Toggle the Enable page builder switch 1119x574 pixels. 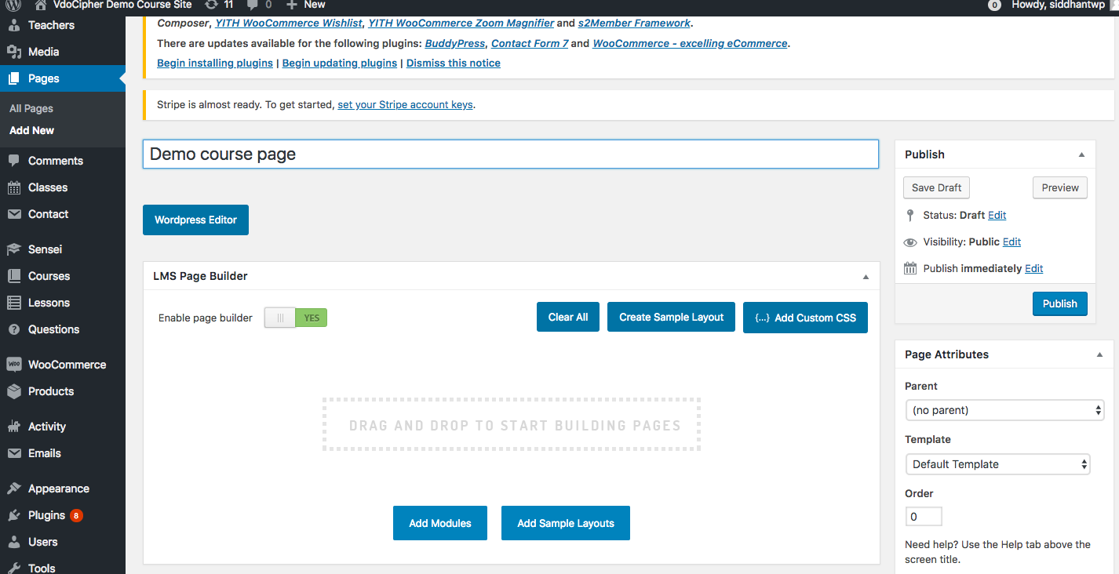(x=295, y=318)
